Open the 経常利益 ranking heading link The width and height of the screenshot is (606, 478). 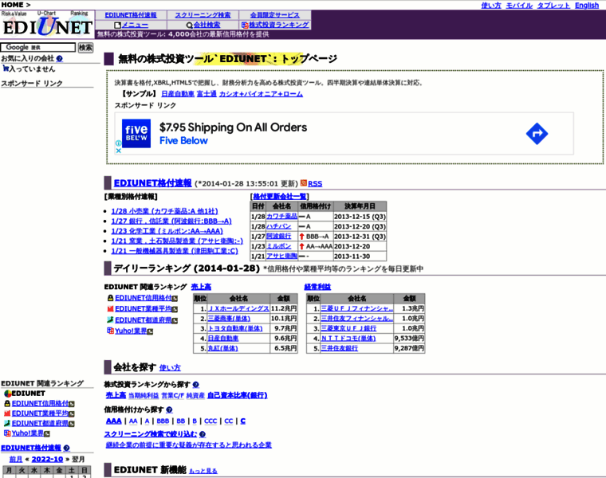317,287
